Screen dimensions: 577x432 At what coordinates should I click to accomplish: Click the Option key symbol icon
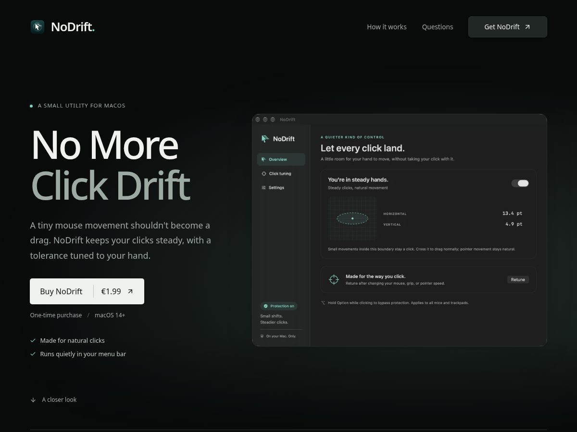323,303
